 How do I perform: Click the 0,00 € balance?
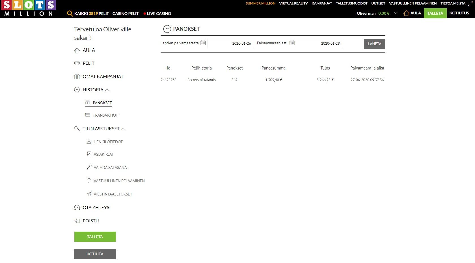point(384,13)
